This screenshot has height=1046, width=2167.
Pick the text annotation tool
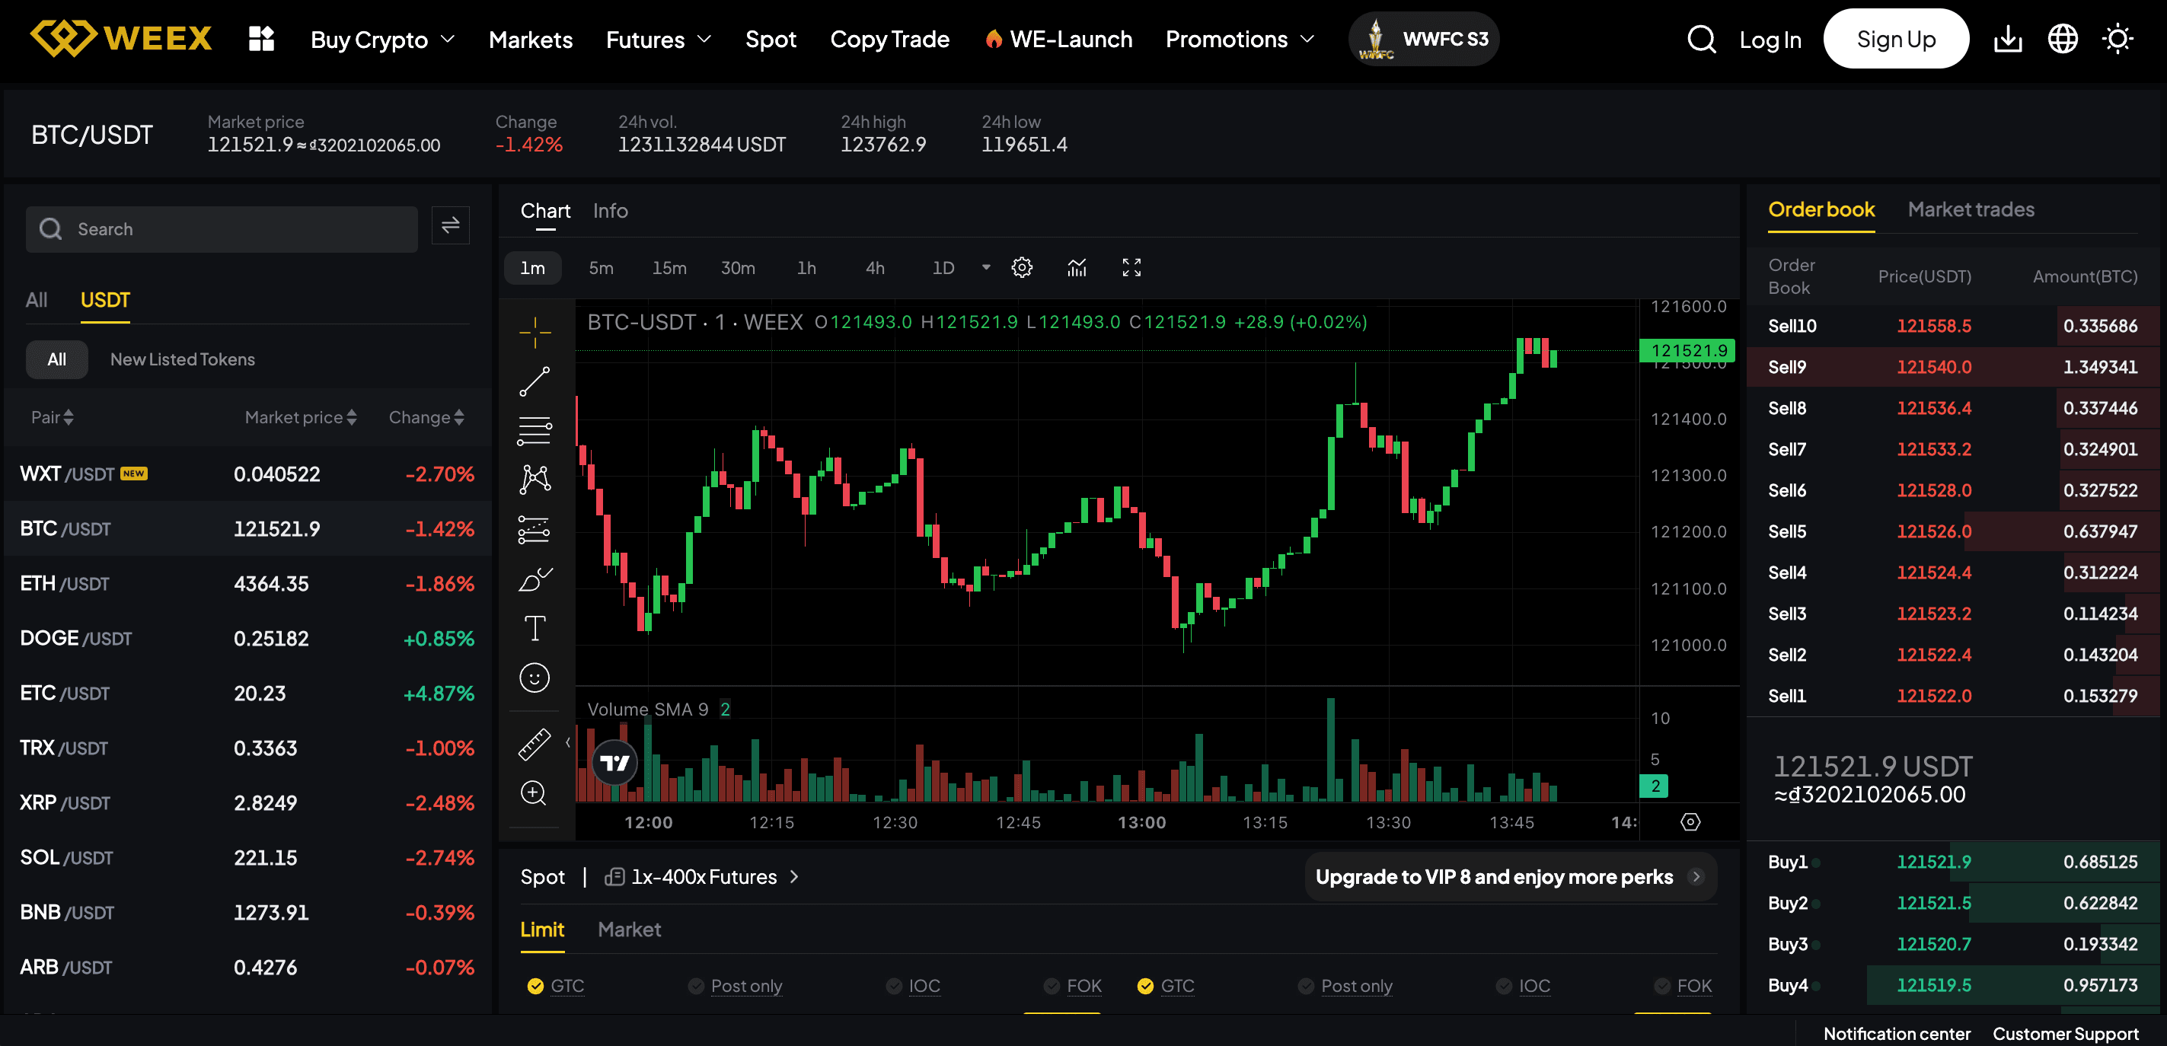(x=535, y=628)
